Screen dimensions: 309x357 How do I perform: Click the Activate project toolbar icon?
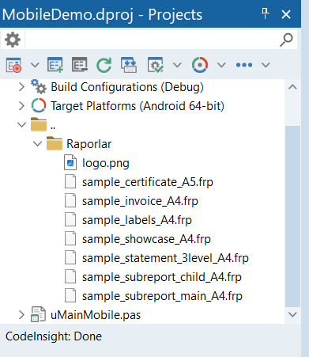13,65
